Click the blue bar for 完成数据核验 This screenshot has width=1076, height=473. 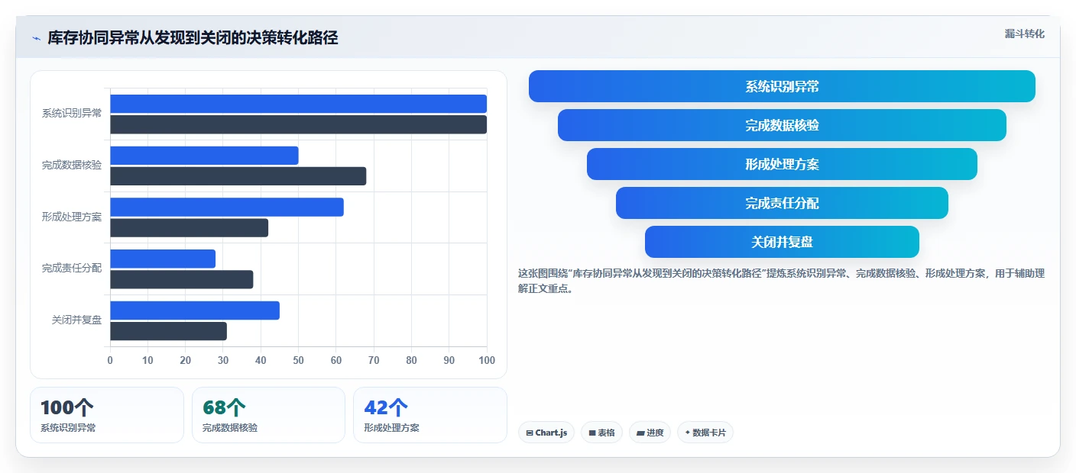coord(204,156)
